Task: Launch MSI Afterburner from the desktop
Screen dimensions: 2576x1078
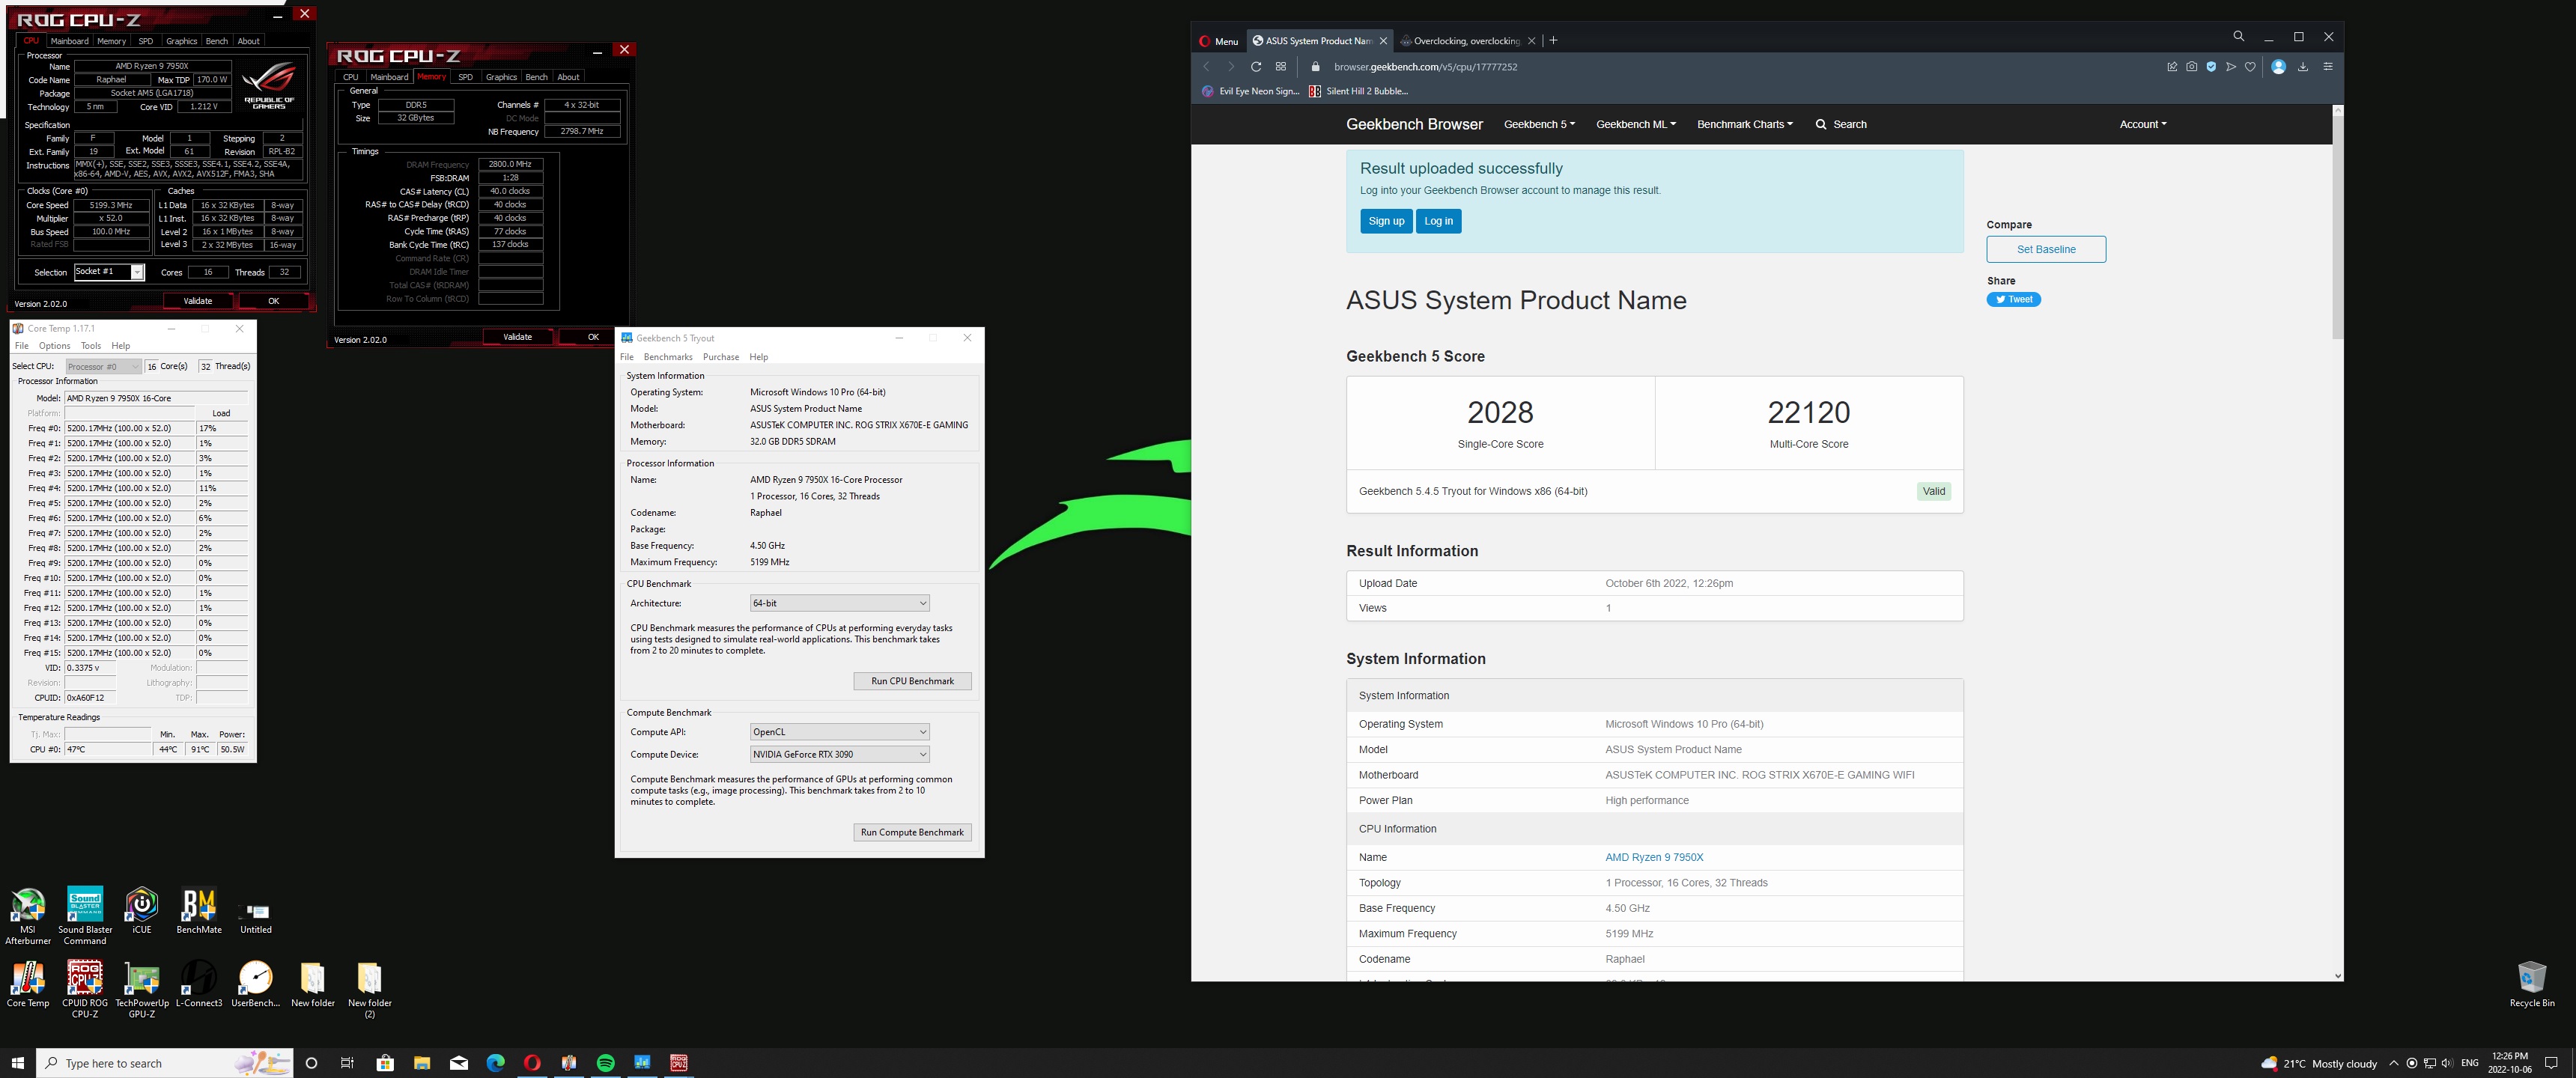Action: pos(28,915)
